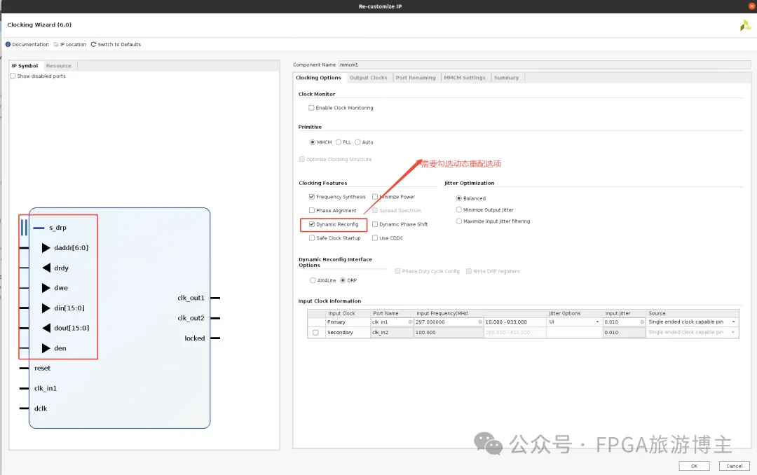Select Balanced jitter optimization
This screenshot has width=757, height=475.
[459, 198]
